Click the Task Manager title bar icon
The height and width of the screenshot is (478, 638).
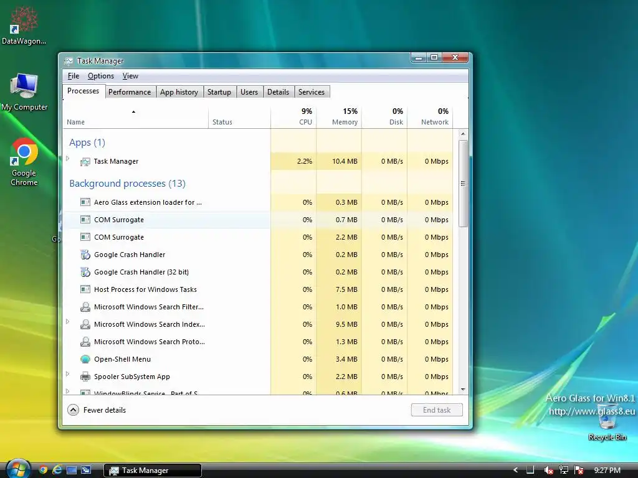pos(69,61)
